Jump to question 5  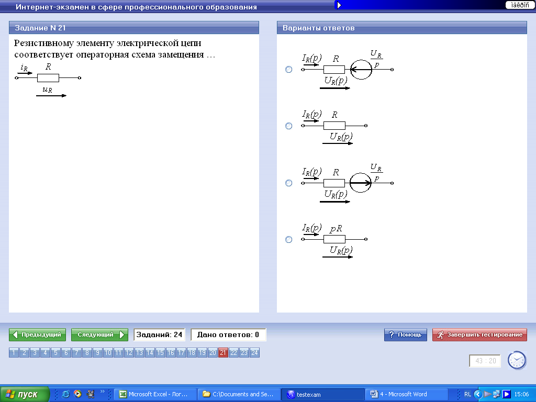click(x=55, y=352)
